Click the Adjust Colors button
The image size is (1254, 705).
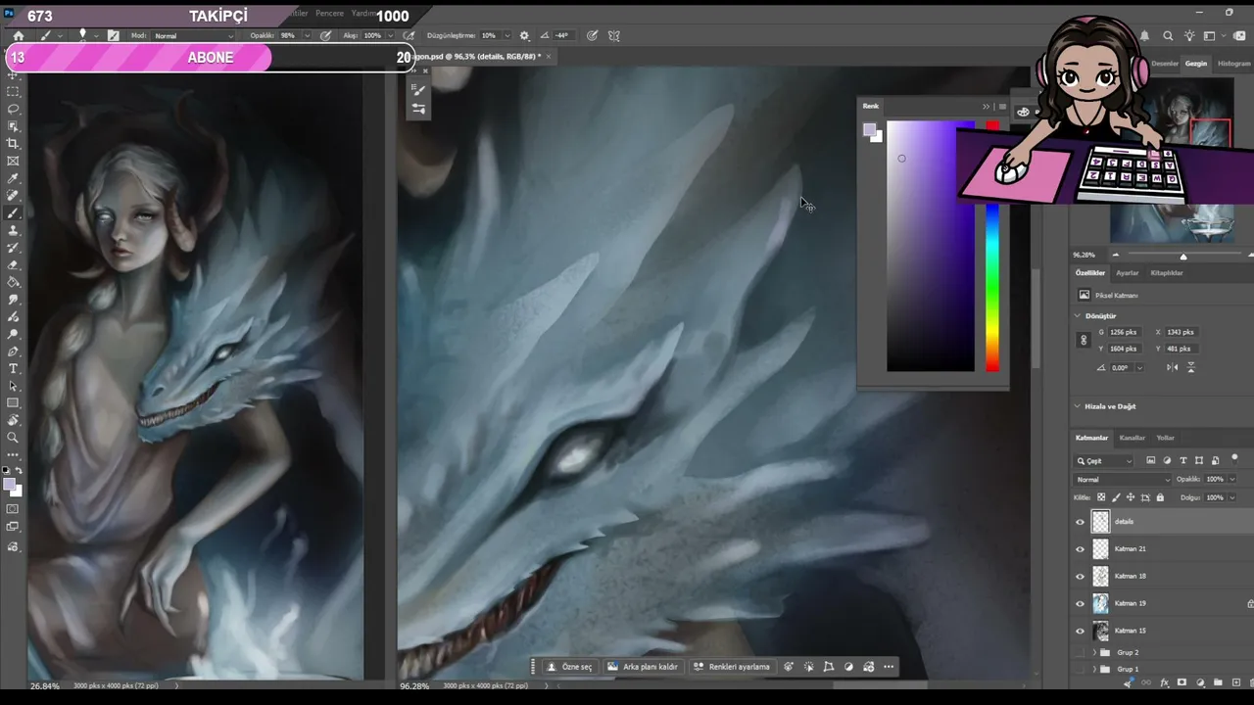(x=732, y=667)
